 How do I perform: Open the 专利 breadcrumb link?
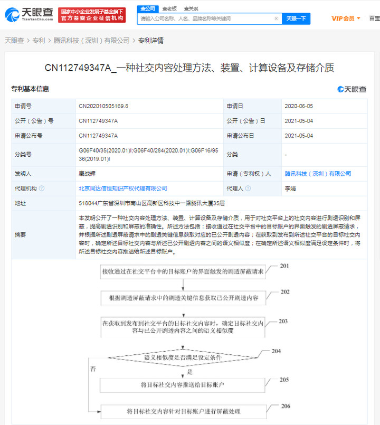pos(39,41)
